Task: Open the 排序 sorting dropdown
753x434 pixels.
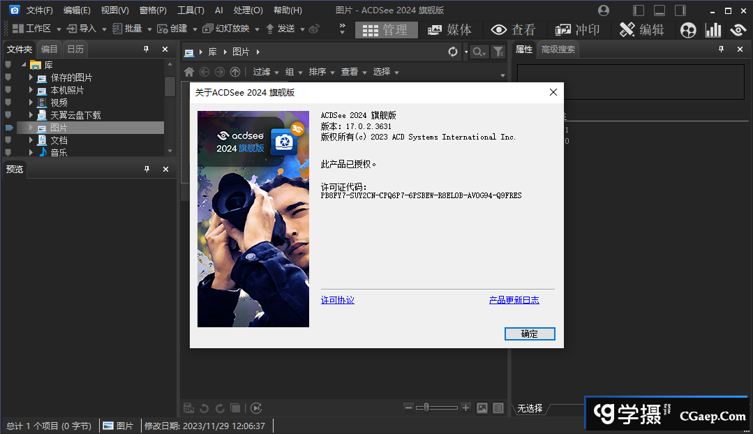Action: tap(320, 71)
